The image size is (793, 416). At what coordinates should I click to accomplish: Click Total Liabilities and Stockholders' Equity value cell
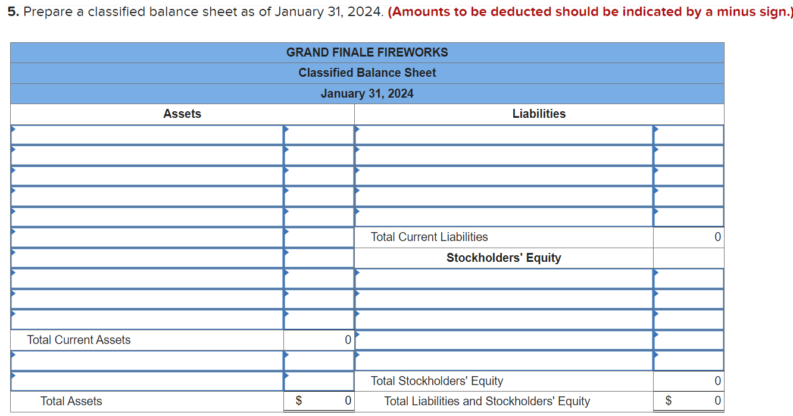688,401
